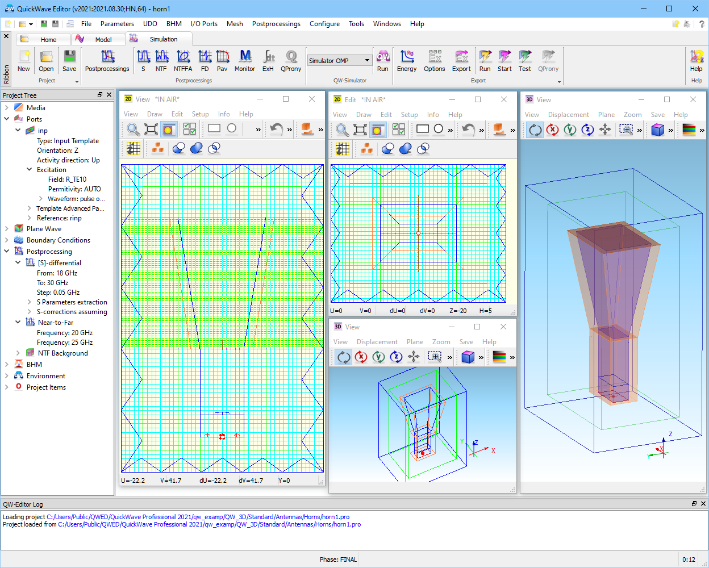The image size is (709, 568).
Task: Click the Monitor icon in the ribbon
Action: tap(245, 61)
